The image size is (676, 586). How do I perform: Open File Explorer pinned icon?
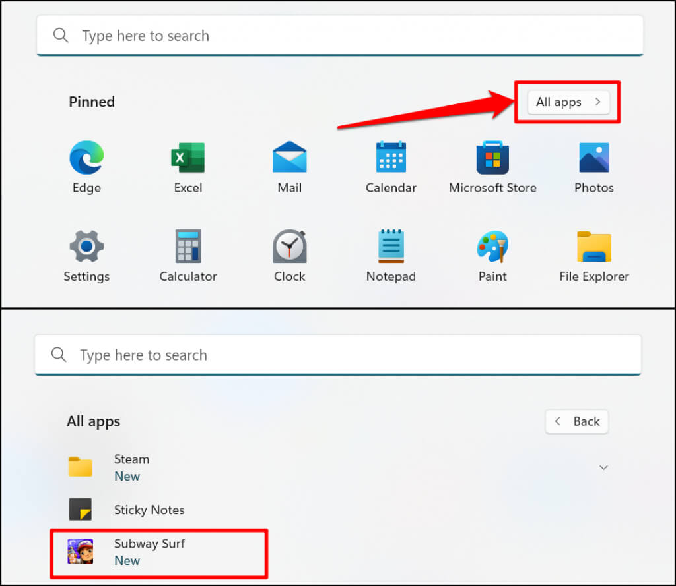coord(594,247)
